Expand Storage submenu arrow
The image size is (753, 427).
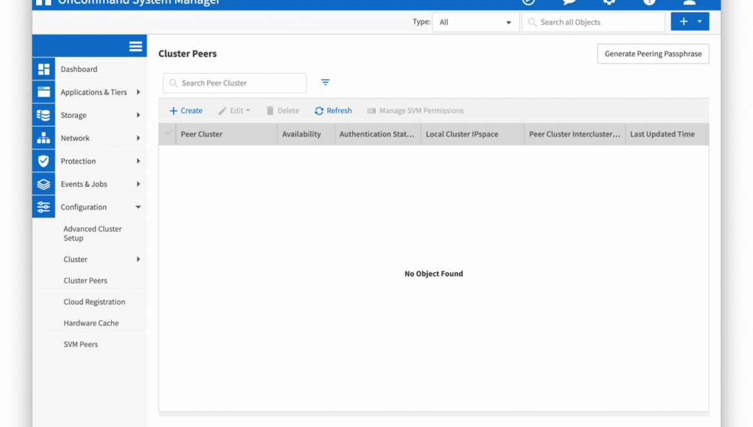[x=138, y=115]
